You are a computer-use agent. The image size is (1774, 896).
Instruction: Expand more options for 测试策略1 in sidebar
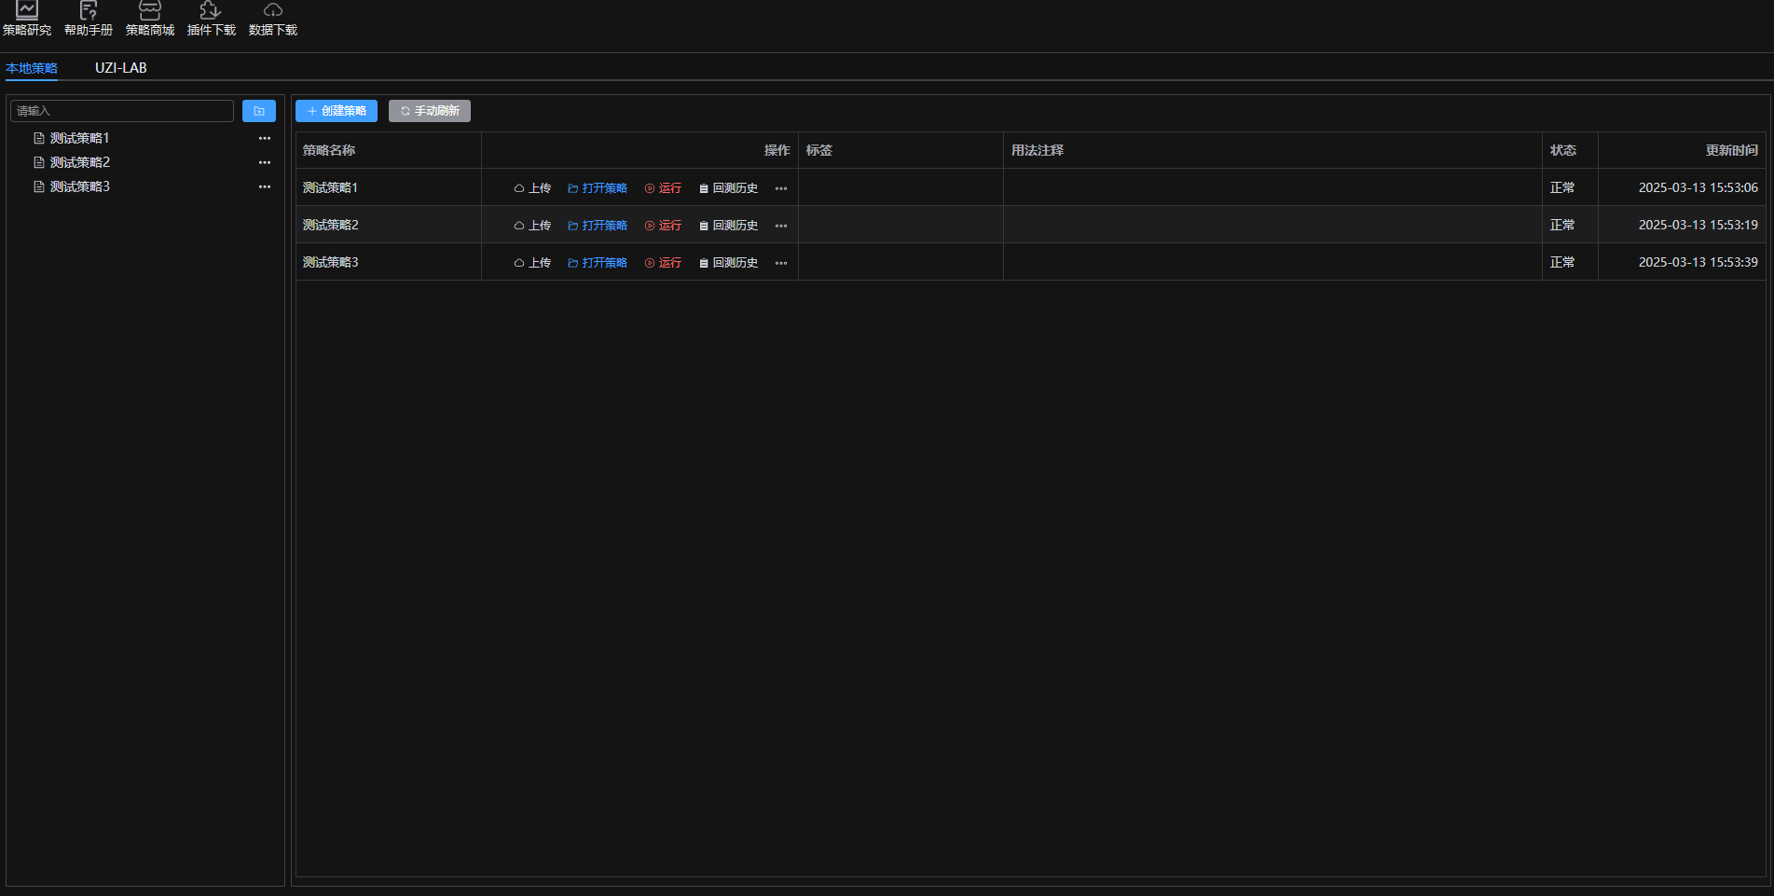(x=265, y=138)
